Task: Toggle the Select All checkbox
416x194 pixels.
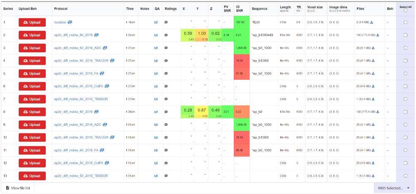Action: [x=405, y=10]
